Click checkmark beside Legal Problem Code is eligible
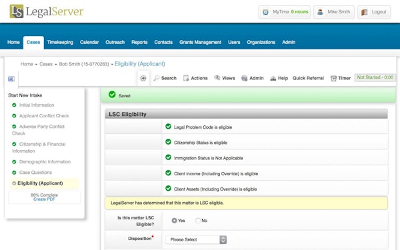 (168, 127)
